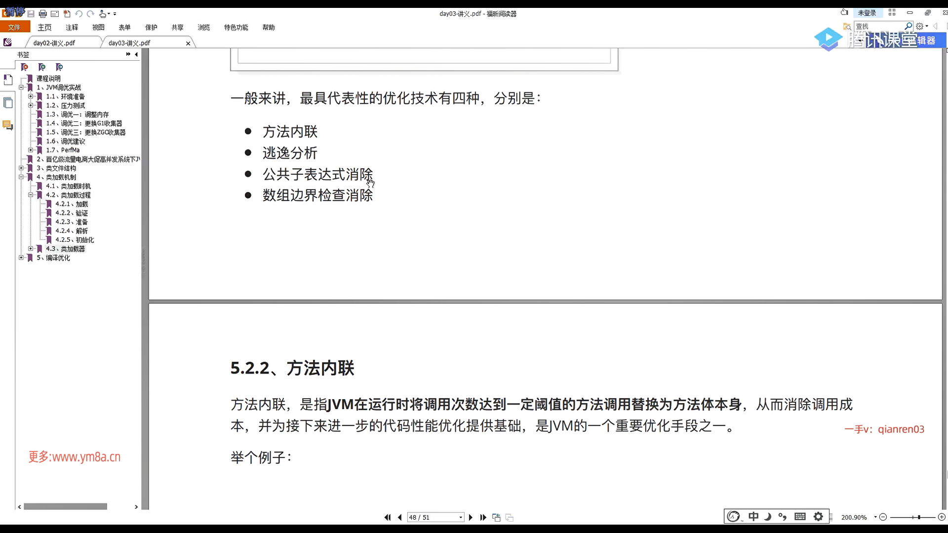The height and width of the screenshot is (533, 948).
Task: Open the page number dropdown
Action: (x=461, y=517)
